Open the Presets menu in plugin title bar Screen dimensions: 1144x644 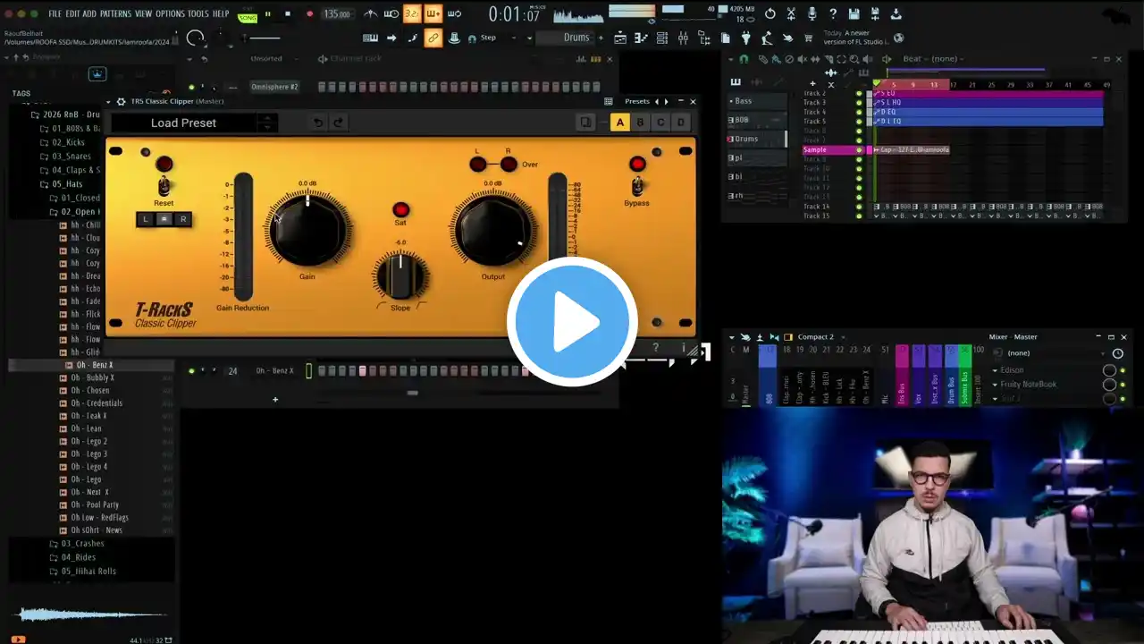click(637, 101)
